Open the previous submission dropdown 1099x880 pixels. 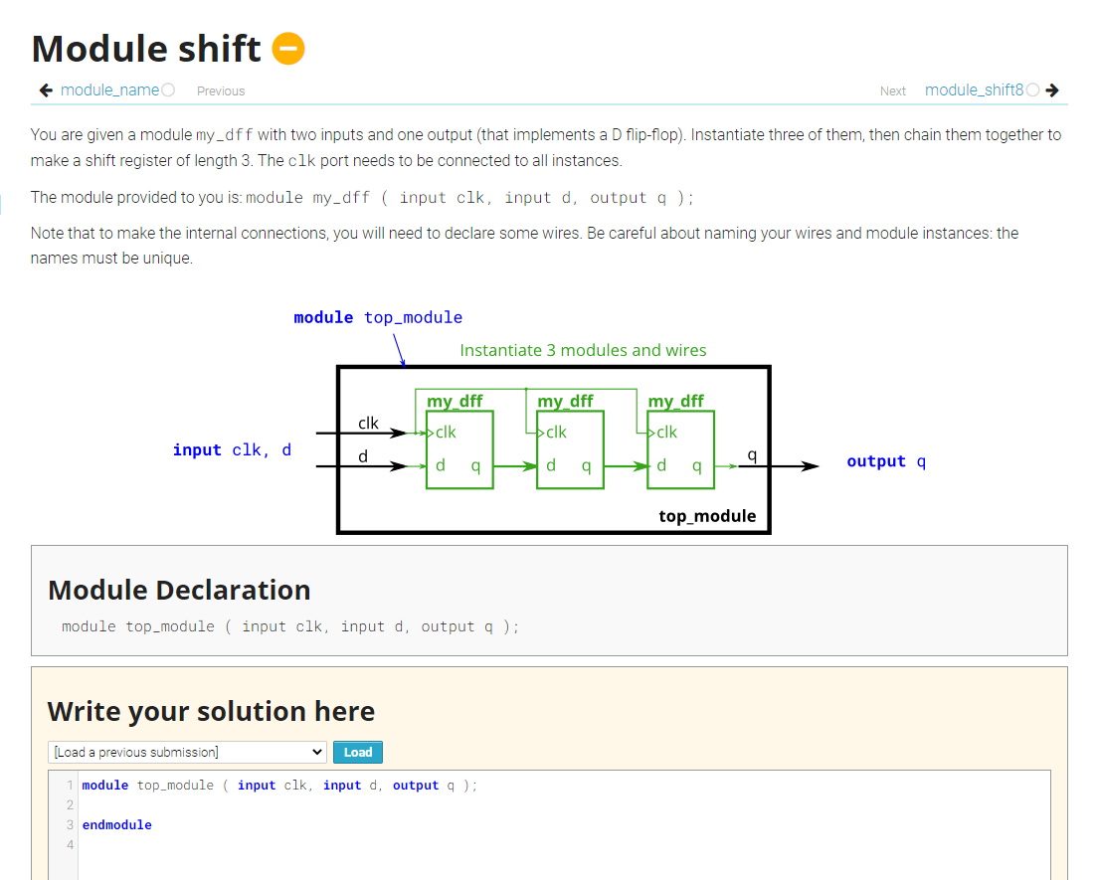186,752
